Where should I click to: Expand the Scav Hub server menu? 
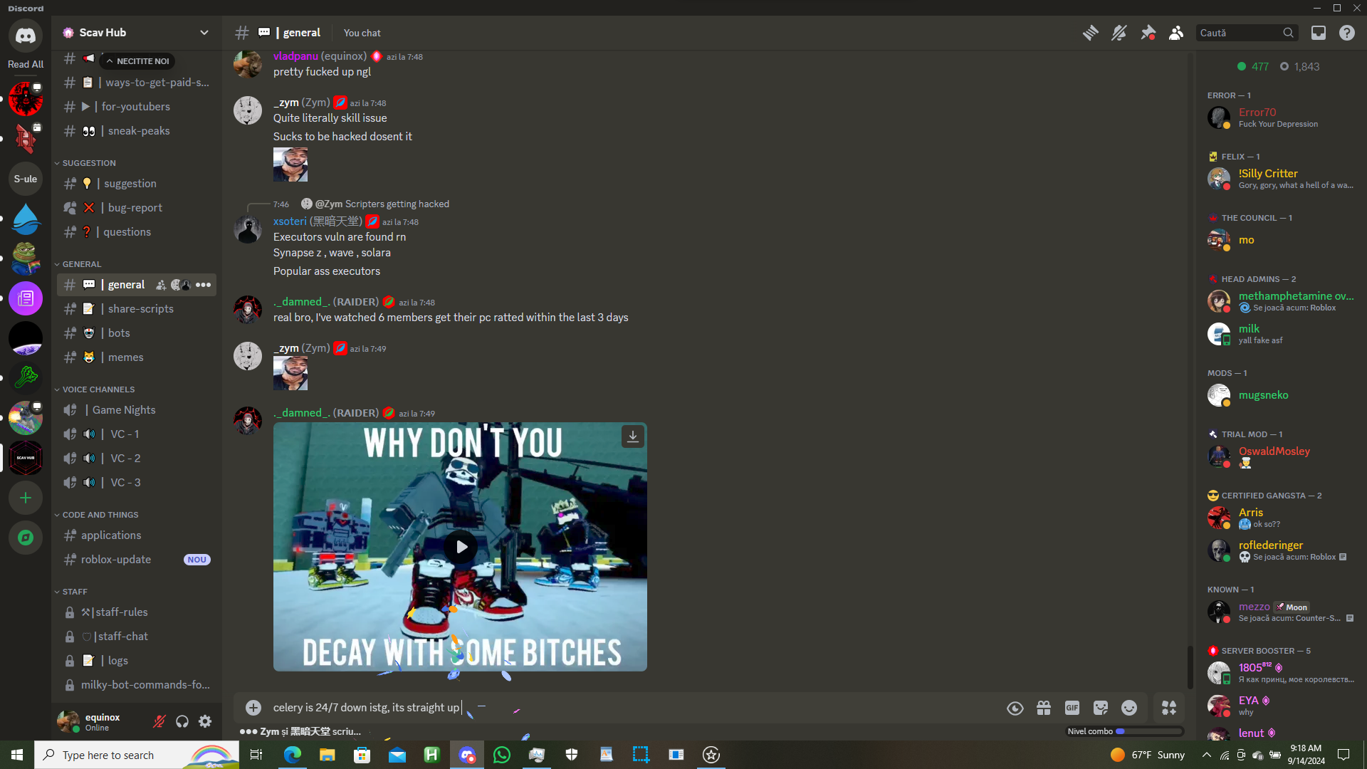pos(204,33)
